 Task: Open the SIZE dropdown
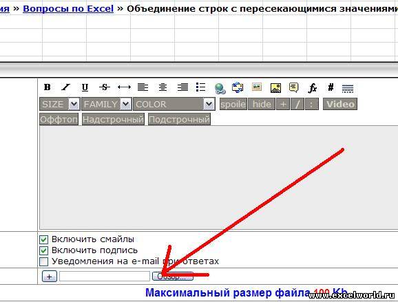(x=60, y=104)
